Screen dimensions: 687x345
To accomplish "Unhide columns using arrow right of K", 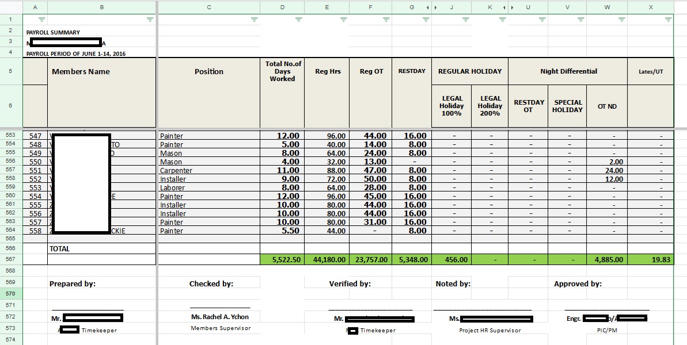I will [x=504, y=7].
